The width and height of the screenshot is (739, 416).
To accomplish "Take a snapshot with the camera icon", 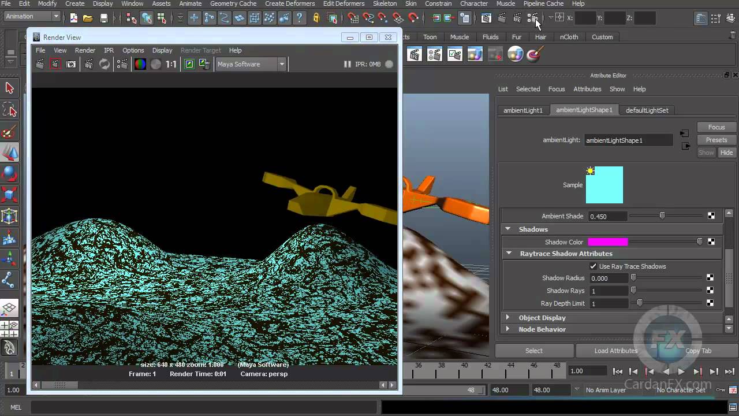I will [x=71, y=64].
